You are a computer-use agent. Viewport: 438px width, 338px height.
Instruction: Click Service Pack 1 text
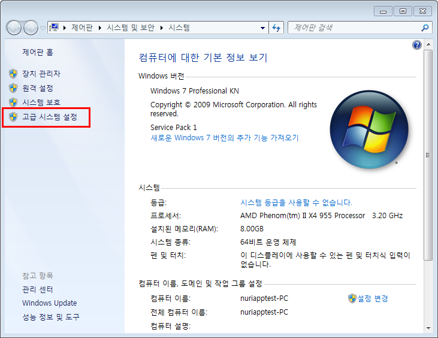174,128
